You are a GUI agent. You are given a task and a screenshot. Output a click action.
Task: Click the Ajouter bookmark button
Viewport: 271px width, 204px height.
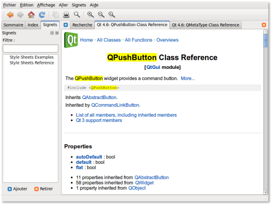pyautogui.click(x=18, y=189)
